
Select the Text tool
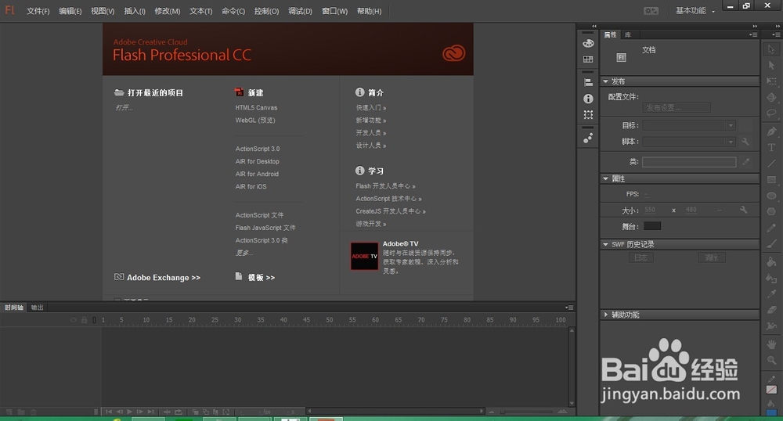click(771, 148)
